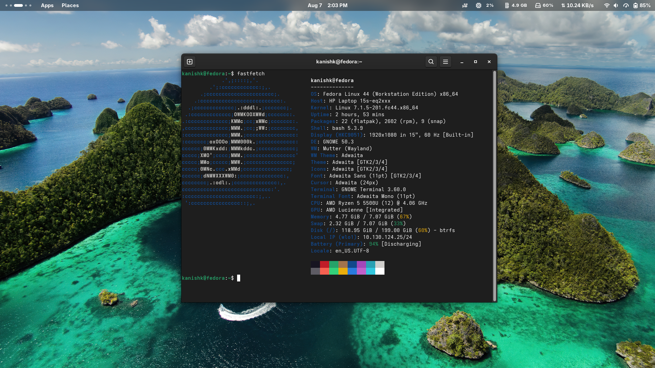Click the battery icon in top bar
This screenshot has height=368, width=655.
click(635, 5)
